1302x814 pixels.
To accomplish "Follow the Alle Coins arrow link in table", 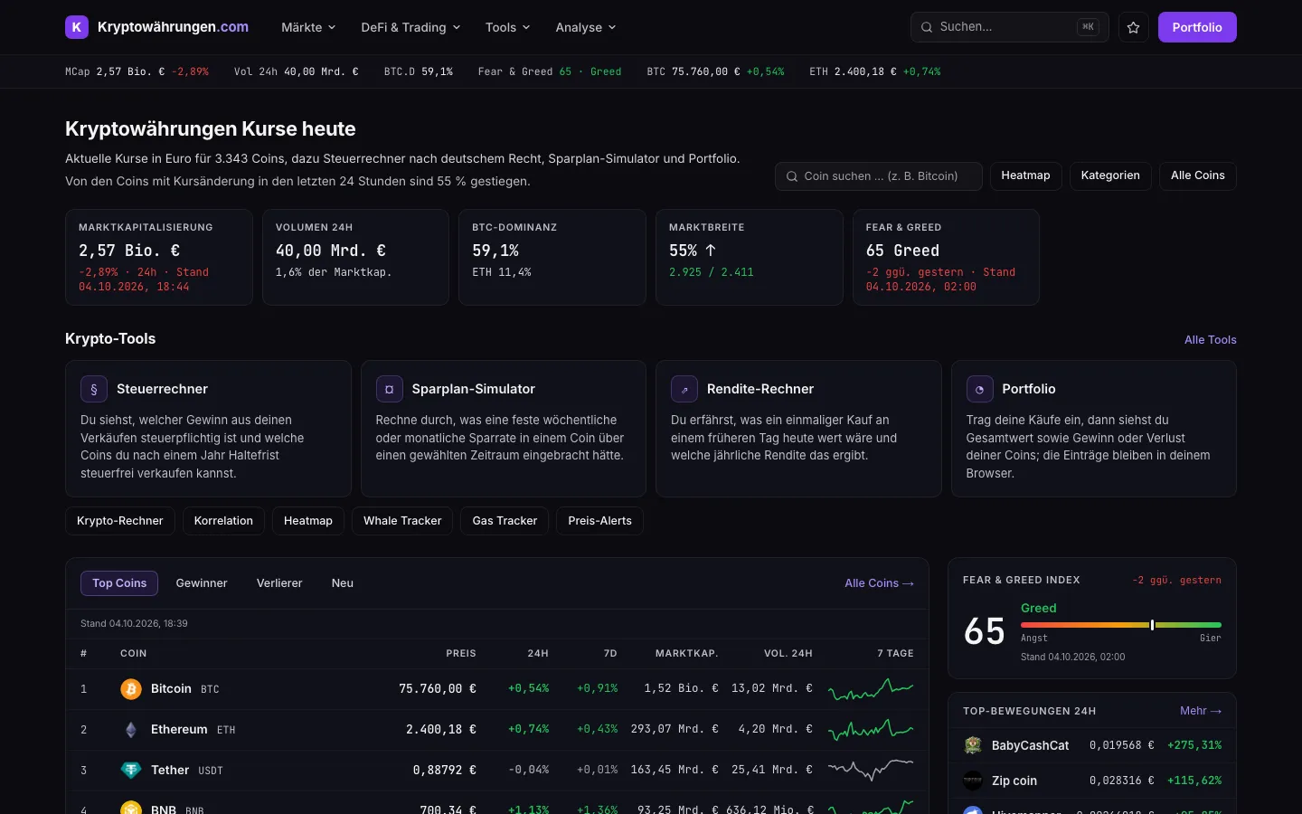I will click(x=879, y=583).
